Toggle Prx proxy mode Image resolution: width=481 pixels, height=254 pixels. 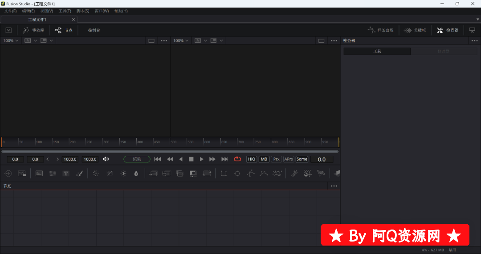point(277,159)
